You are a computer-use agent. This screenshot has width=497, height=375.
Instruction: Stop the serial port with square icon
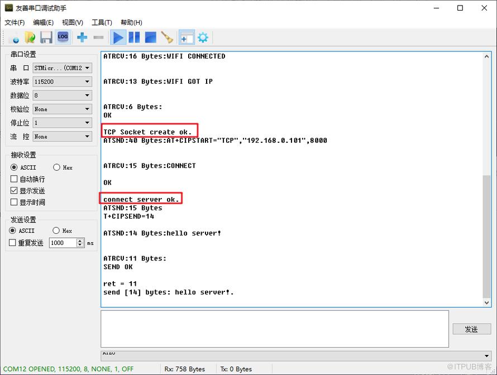pos(151,37)
